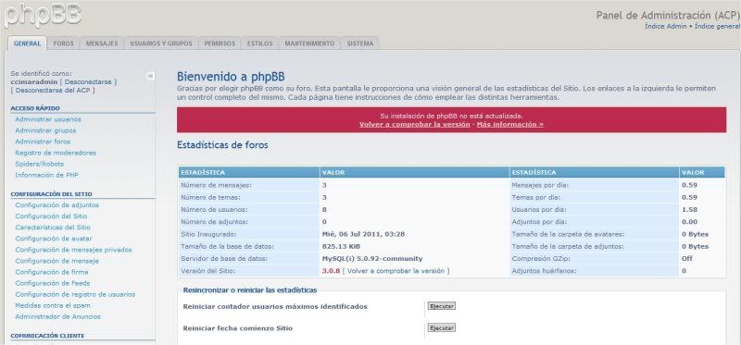Screen dimensions: 741x345
Task: Open Configuración de registro de usuarios
Action: point(75,294)
